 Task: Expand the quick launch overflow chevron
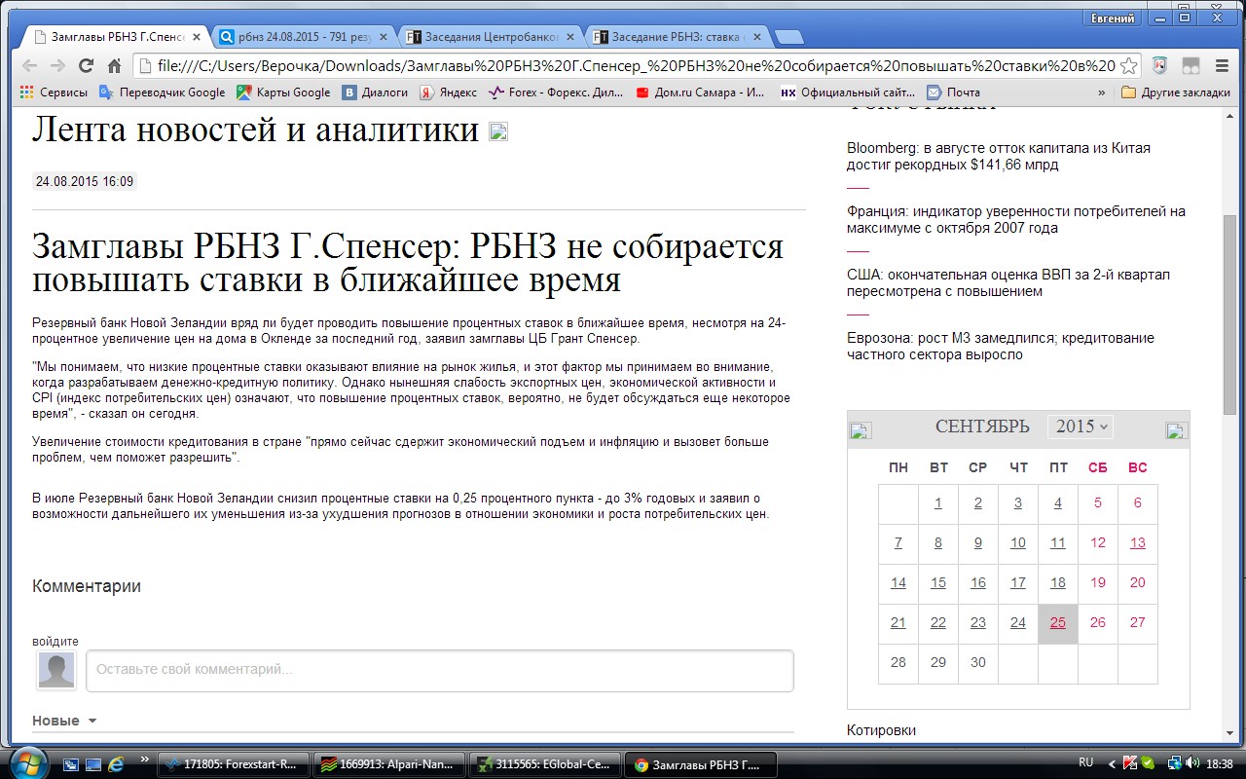(145, 760)
